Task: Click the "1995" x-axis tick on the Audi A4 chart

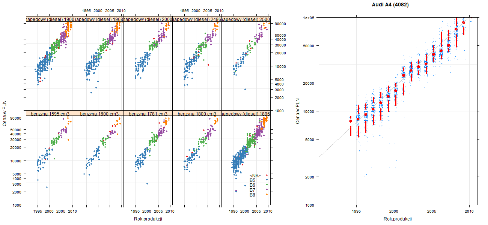Action: pos(356,211)
